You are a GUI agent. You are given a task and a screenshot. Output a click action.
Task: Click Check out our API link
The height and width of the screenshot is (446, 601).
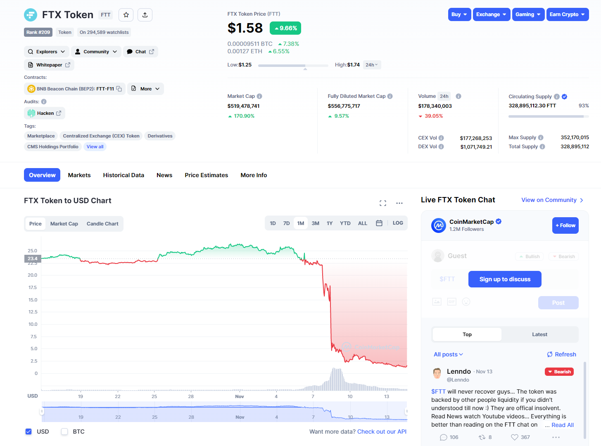pos(382,432)
